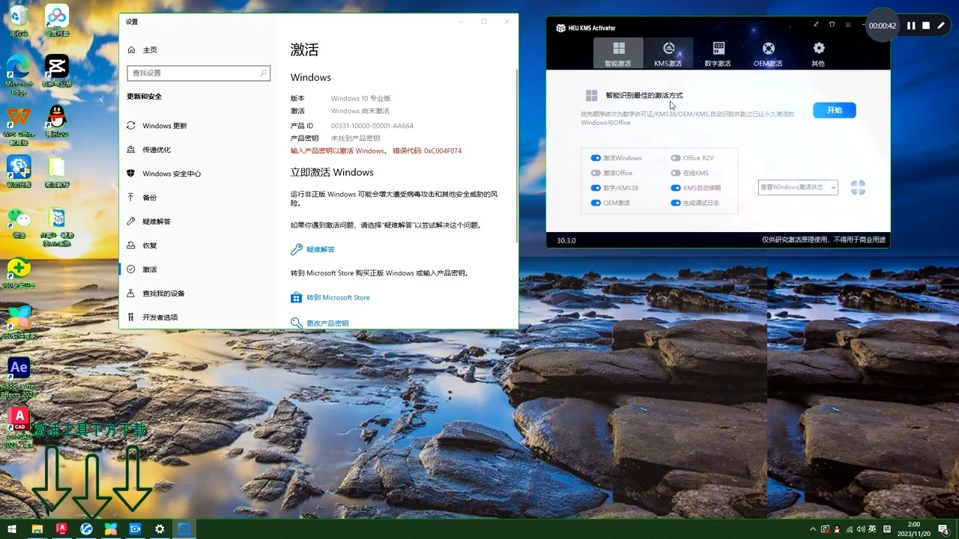Open Windows 安全中心 in Settings sidebar
Screen dimensions: 959x539
(163, 174)
